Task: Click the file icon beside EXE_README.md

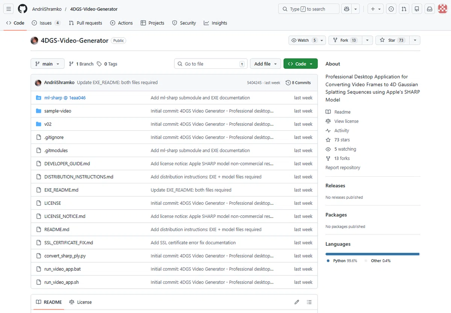Action: pyautogui.click(x=38, y=190)
